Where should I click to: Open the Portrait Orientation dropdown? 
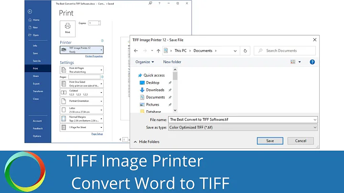click(x=82, y=101)
